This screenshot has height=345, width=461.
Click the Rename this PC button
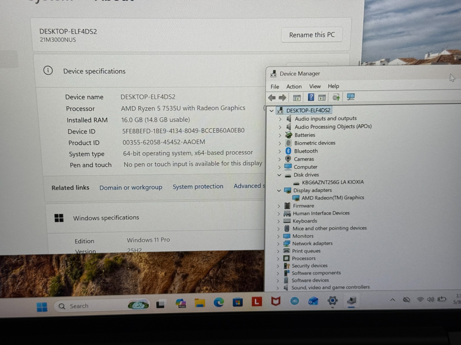click(312, 35)
